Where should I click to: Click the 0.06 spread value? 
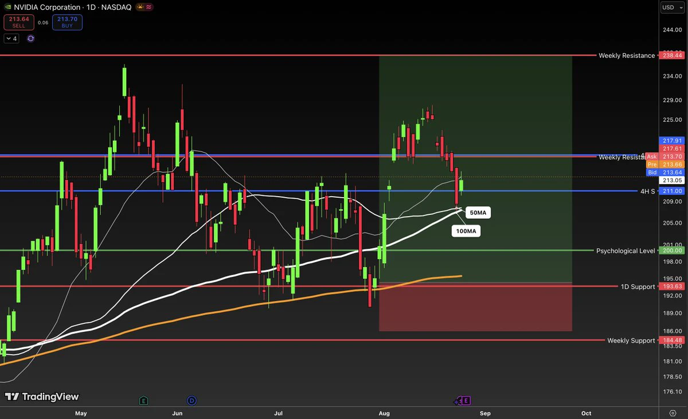tap(43, 23)
